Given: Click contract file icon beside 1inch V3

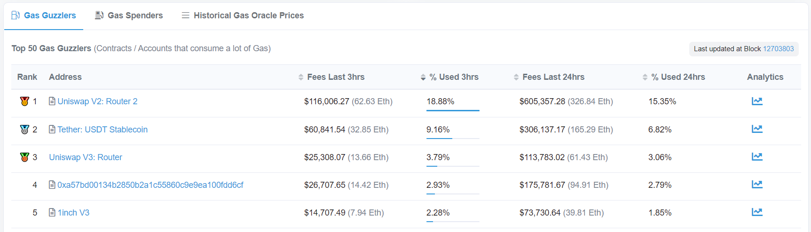Looking at the screenshot, I should pyautogui.click(x=52, y=212).
